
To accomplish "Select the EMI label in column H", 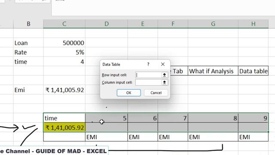I will point(253,137).
